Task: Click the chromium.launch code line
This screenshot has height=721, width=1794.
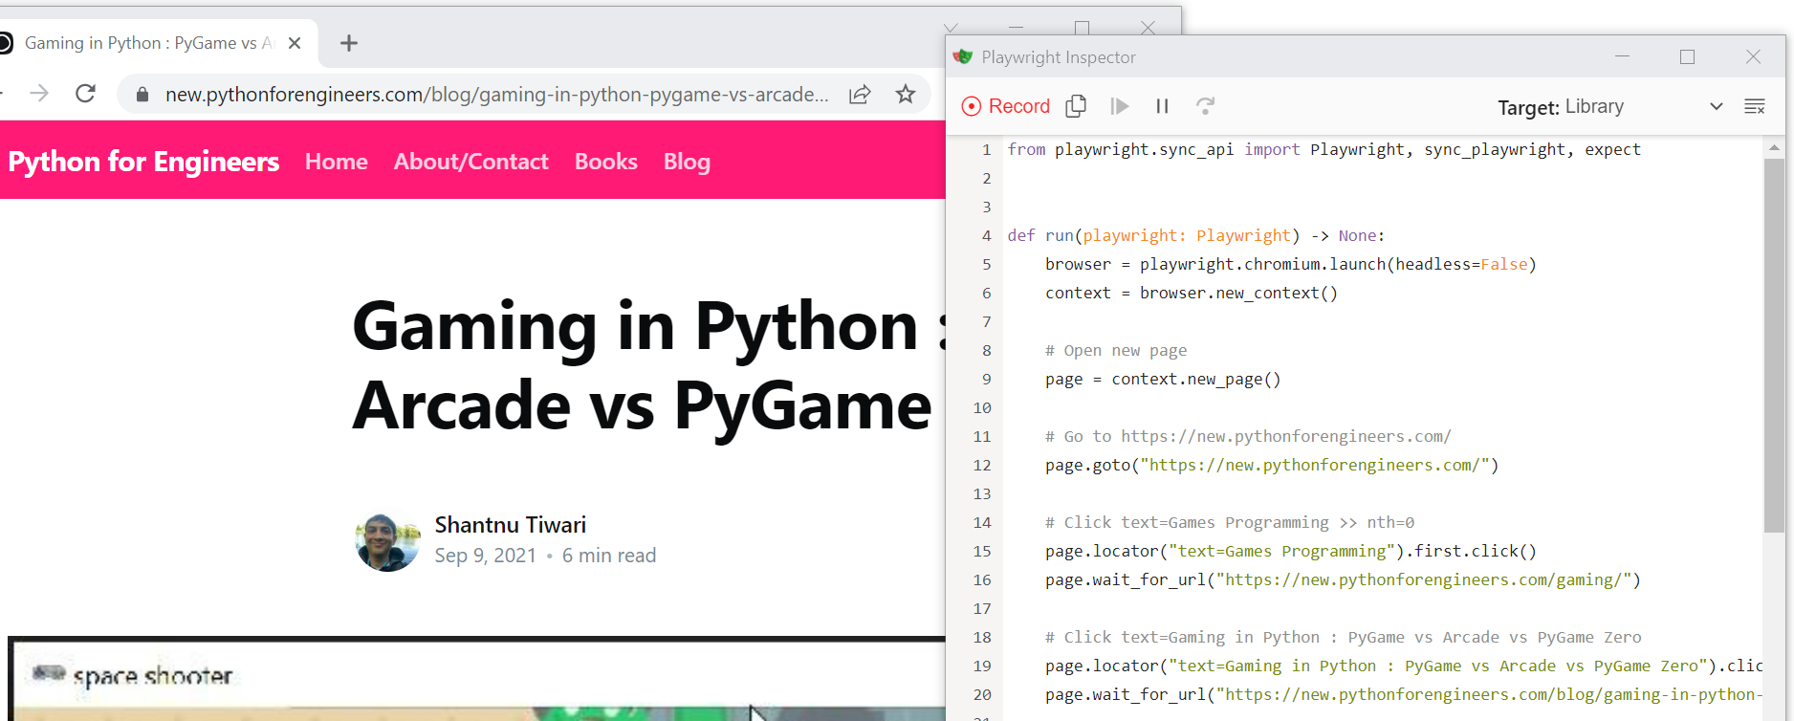Action: (x=1291, y=264)
